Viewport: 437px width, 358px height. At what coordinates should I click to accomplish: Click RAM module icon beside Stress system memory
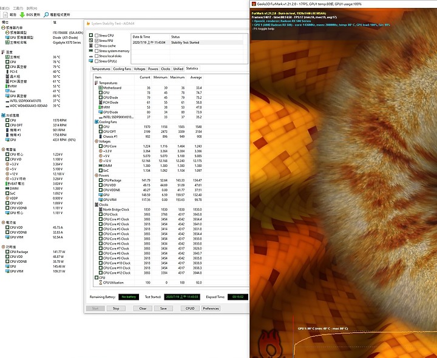[x=91, y=50]
